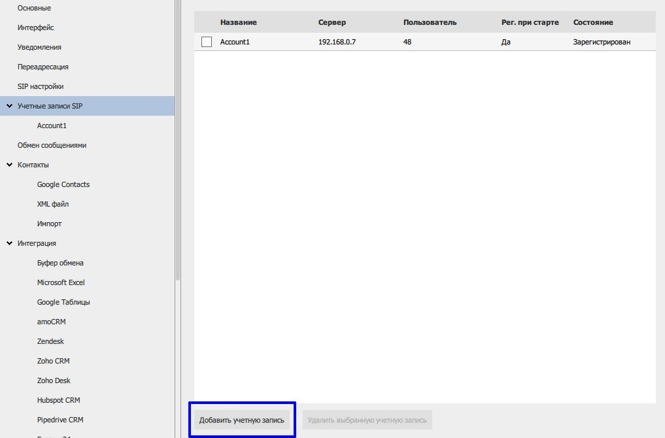
Task: Click the Добавить учетную запись button
Action: [242, 420]
